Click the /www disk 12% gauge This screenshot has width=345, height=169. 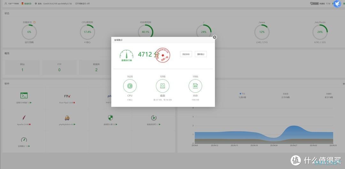(x=262, y=32)
